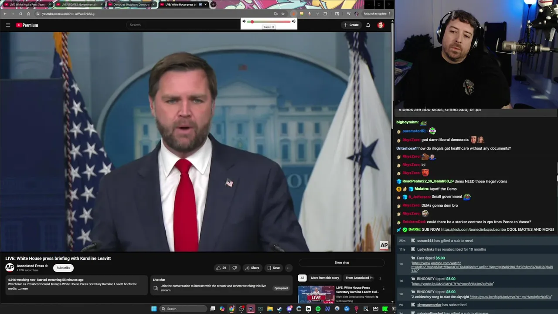Click the Associated Press channel name
This screenshot has width=558, height=314.
30,266
